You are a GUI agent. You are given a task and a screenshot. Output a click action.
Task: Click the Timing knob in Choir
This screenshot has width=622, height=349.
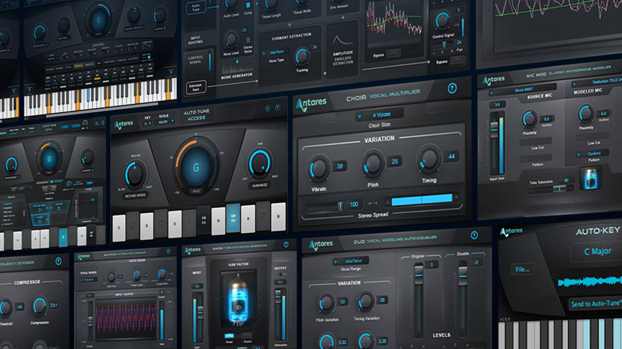[429, 159]
